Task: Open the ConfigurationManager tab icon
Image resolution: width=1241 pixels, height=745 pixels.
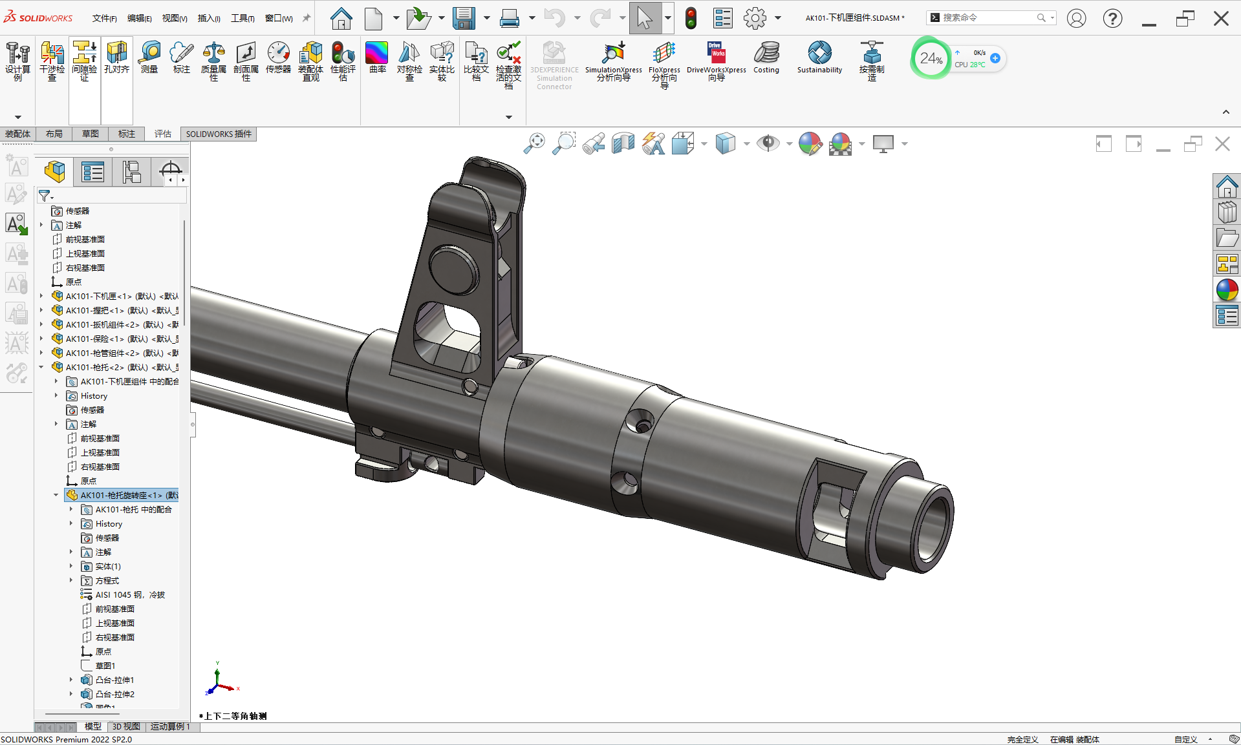Action: [132, 172]
